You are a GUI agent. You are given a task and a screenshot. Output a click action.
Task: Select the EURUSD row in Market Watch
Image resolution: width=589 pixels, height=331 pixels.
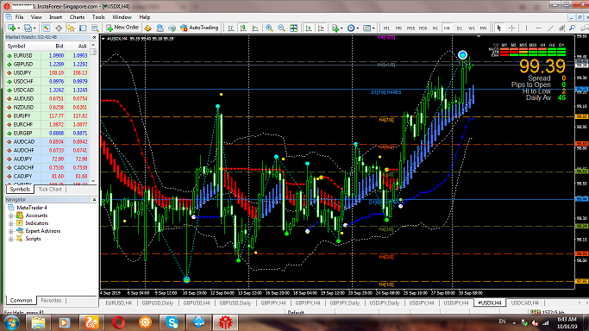pos(47,55)
